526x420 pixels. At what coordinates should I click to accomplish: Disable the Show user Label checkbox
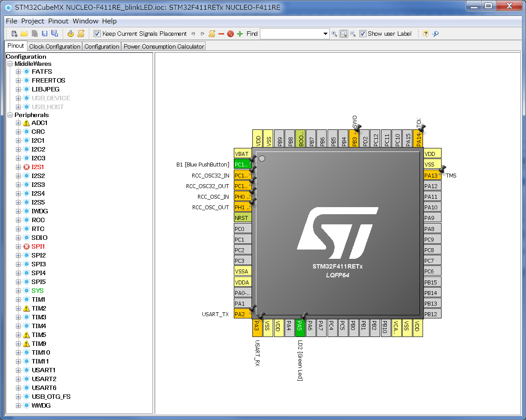pos(363,34)
